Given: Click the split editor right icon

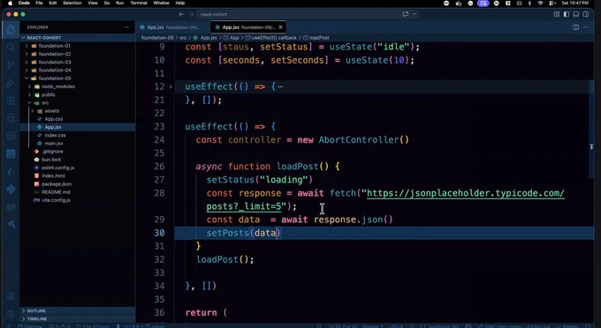Looking at the screenshot, I should (x=575, y=27).
